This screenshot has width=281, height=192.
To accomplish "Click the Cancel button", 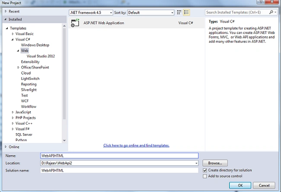I will (264, 186).
